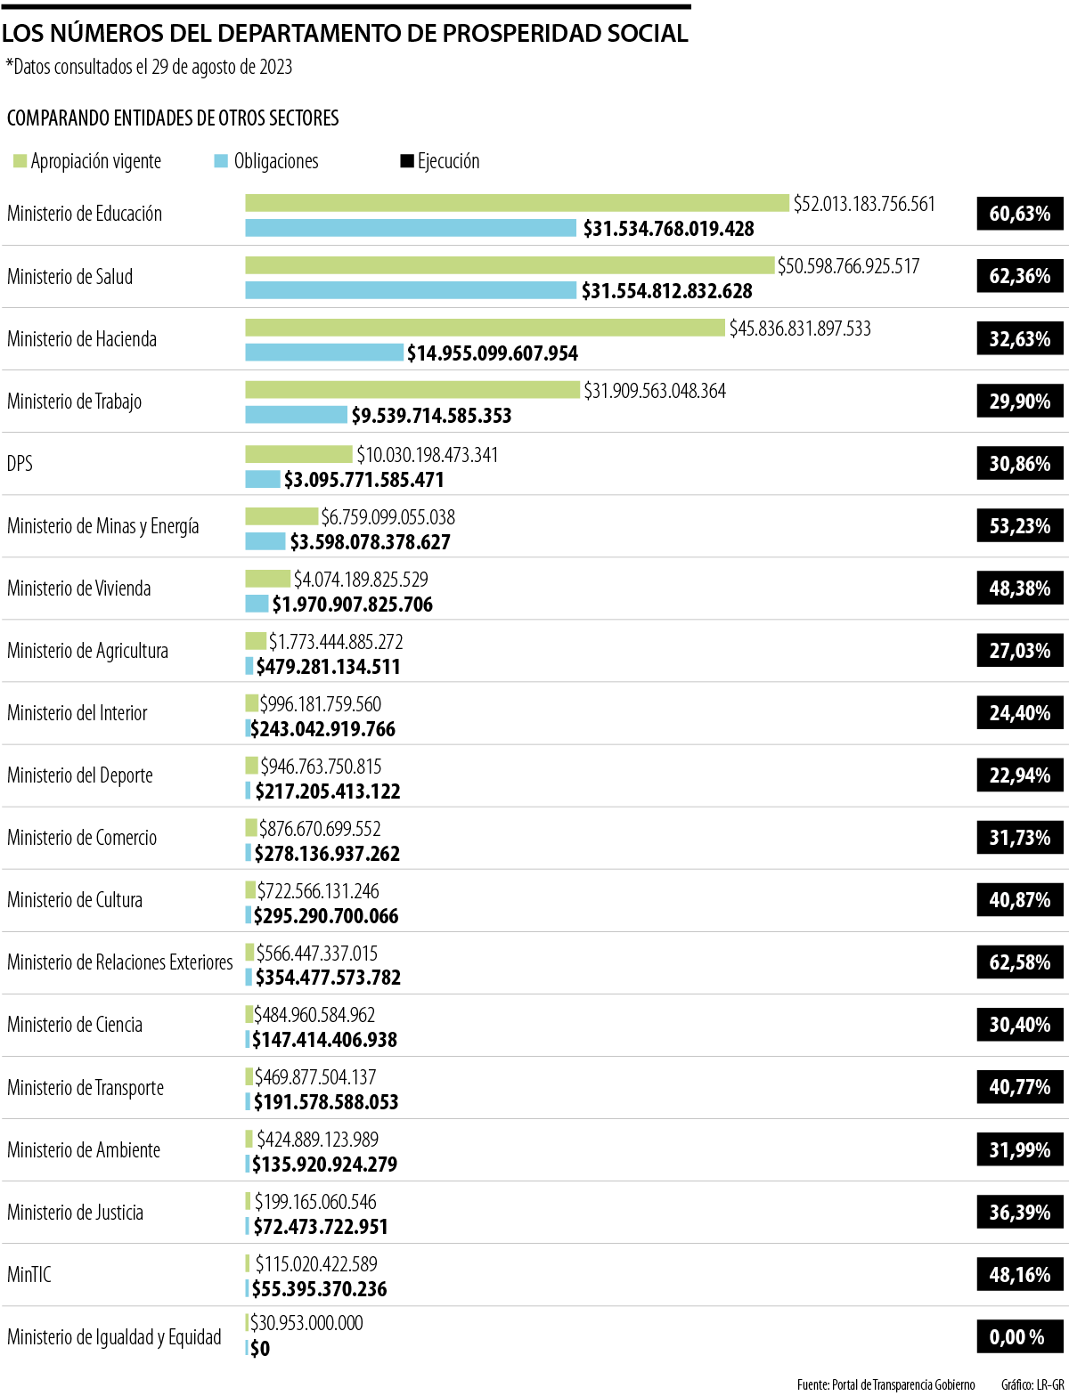Click the 0,00 % execution badge

pyautogui.click(x=1017, y=1337)
